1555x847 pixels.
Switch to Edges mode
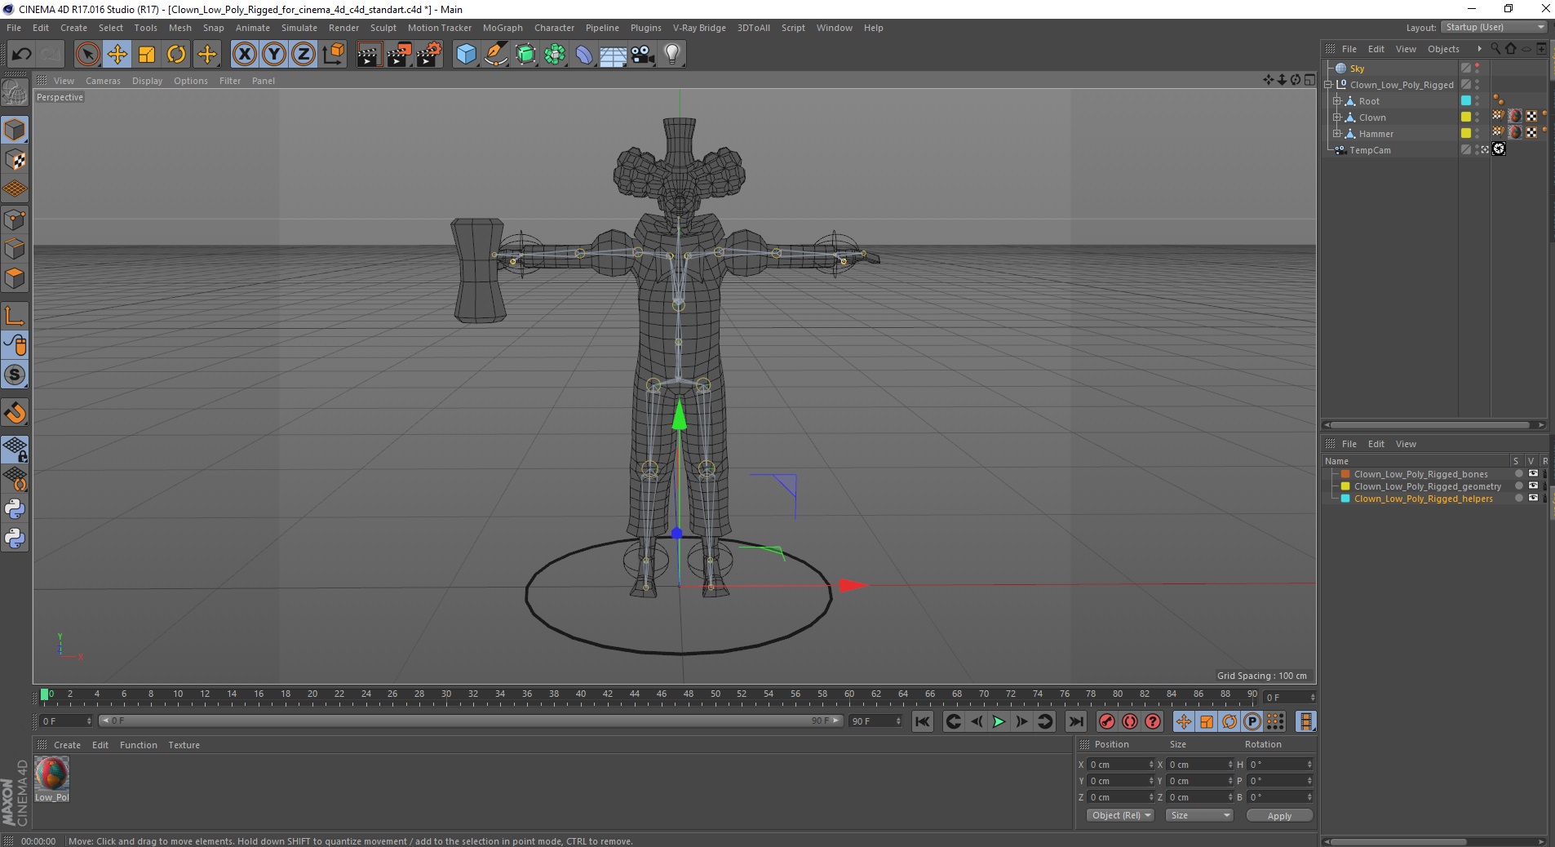click(x=15, y=249)
